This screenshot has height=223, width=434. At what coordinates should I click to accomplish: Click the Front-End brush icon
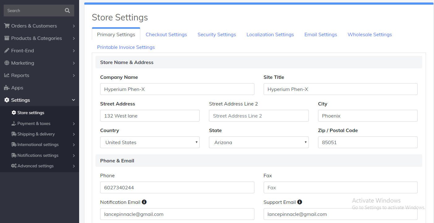coord(7,50)
